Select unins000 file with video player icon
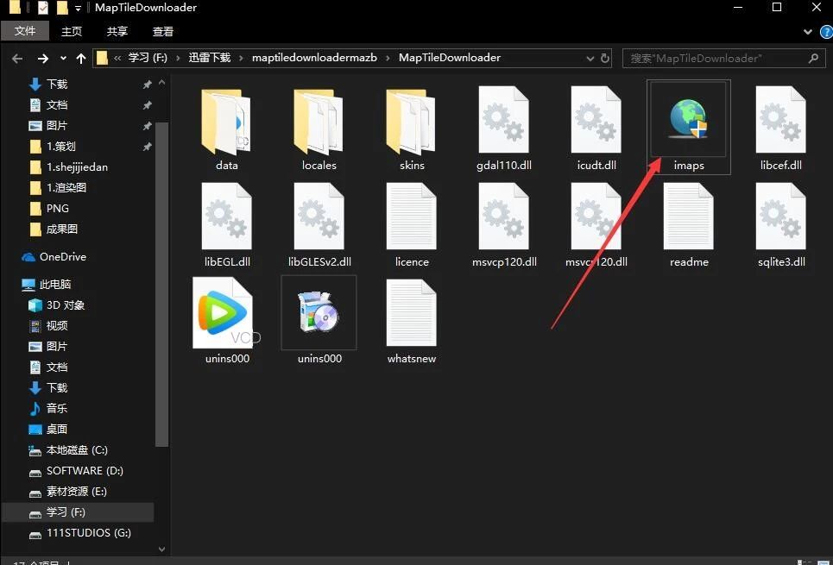 tap(227, 321)
